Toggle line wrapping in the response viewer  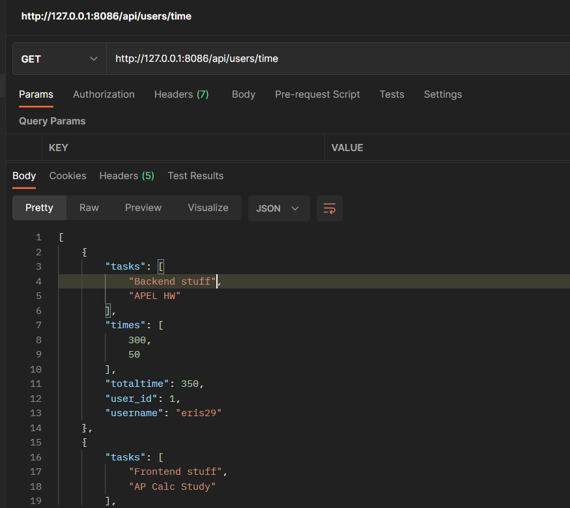(329, 208)
